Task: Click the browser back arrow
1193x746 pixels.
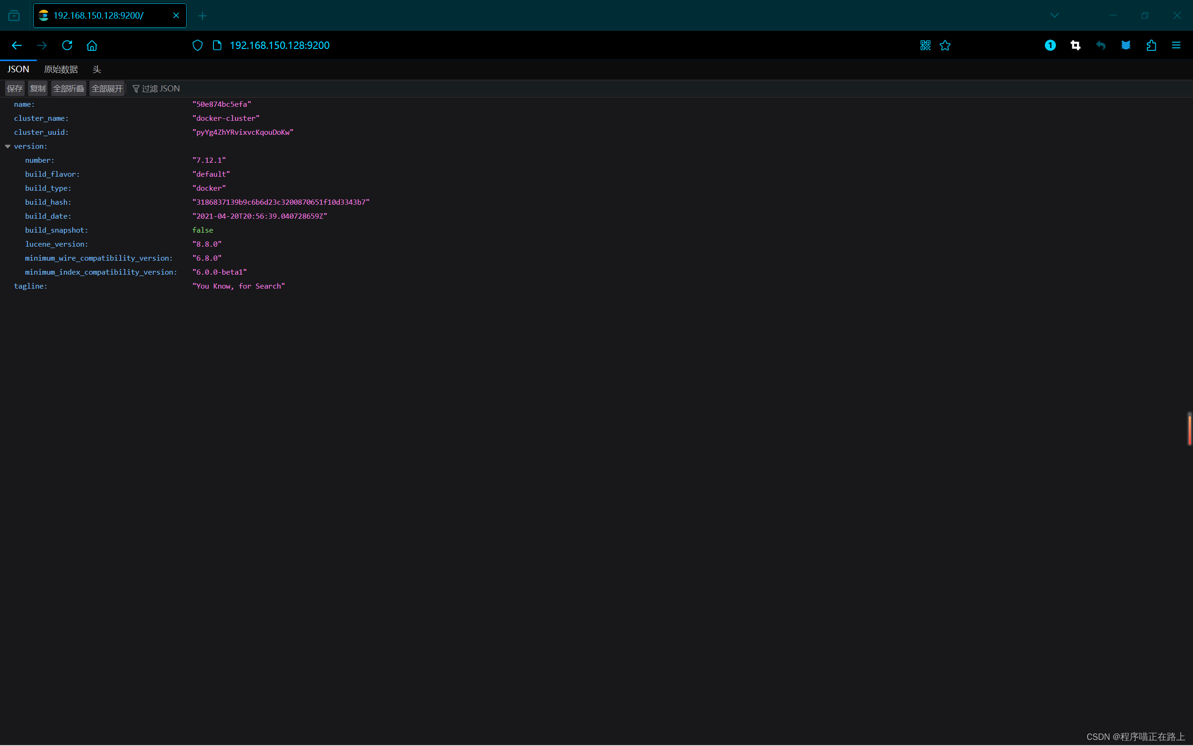Action: tap(17, 45)
